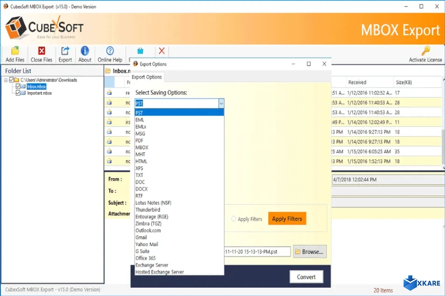Choose Office 365 in the list
This screenshot has height=296, width=445.
click(179, 258)
